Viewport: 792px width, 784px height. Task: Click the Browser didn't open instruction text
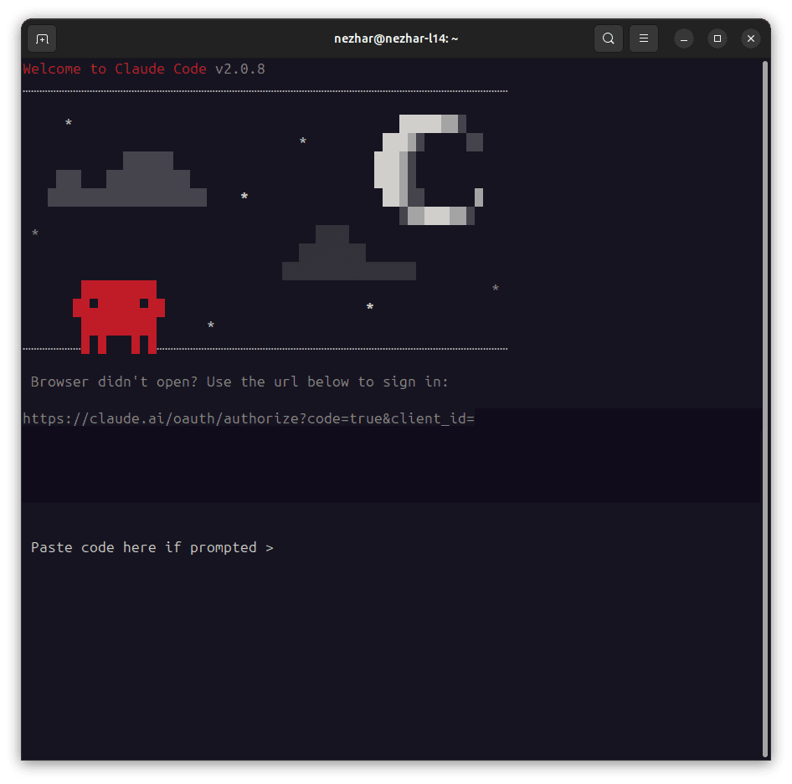(x=239, y=382)
